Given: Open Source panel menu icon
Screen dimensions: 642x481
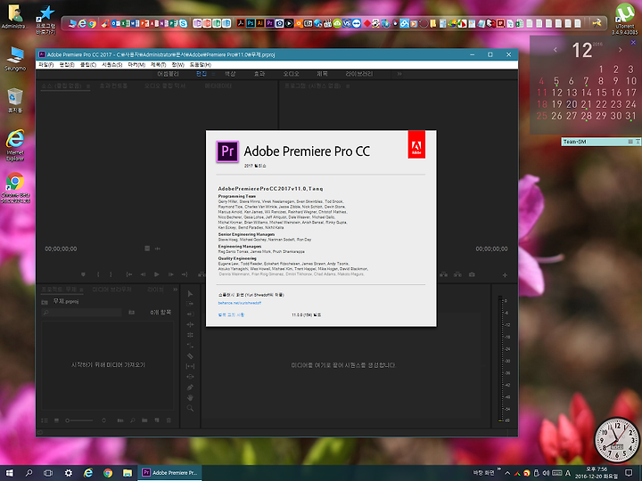Looking at the screenshot, I should [88, 86].
